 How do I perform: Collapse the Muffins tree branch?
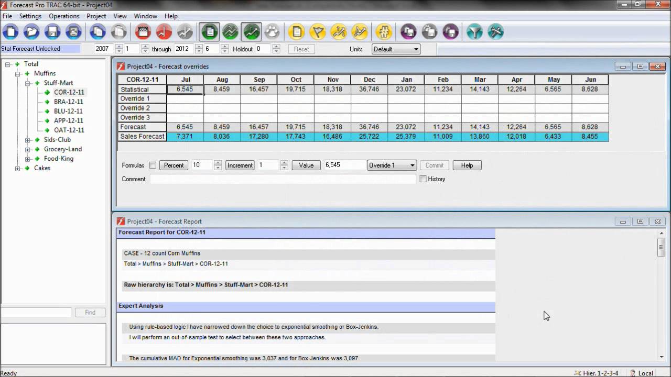tap(18, 73)
